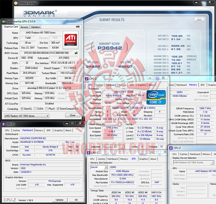The width and height of the screenshot is (216, 204).
Task: Open the Slot #1 memory slot dropdown
Action: (99, 167)
